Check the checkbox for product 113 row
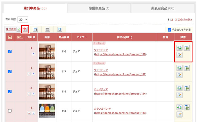Viewport: 197px width, 122px height. pyautogui.click(x=10, y=111)
